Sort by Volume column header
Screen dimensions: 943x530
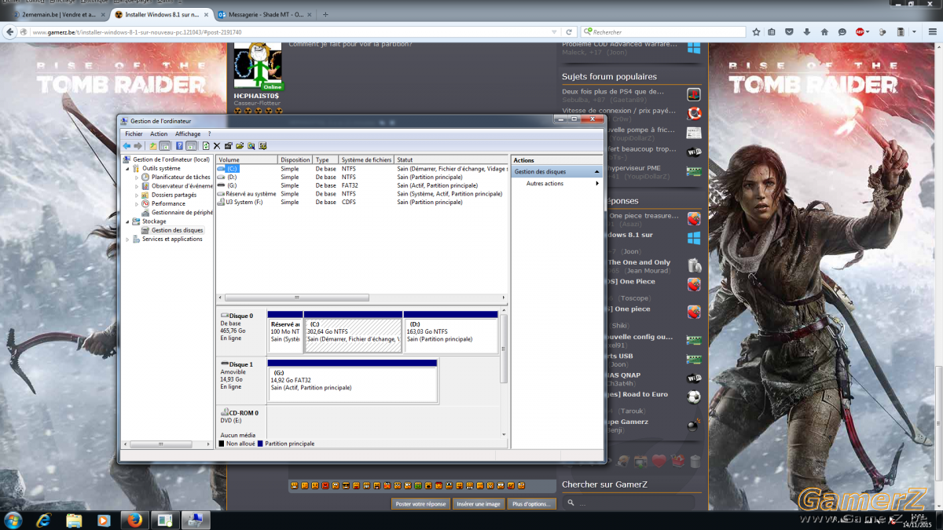pos(247,160)
